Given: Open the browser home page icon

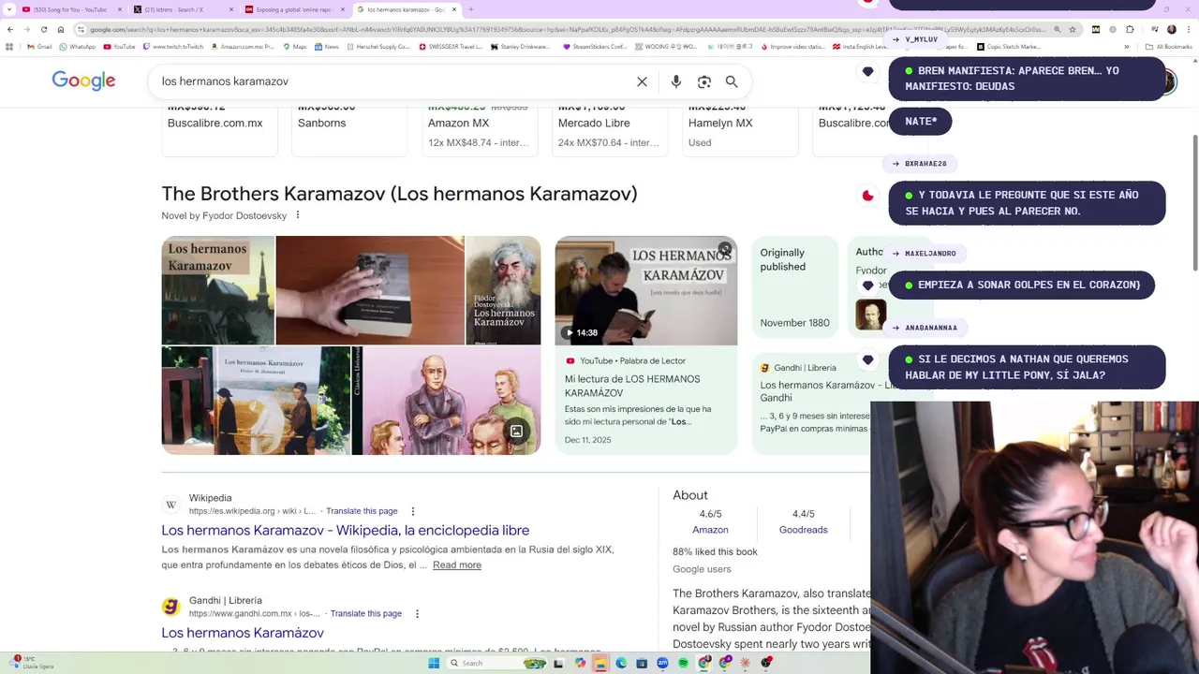Looking at the screenshot, I should coord(61,29).
